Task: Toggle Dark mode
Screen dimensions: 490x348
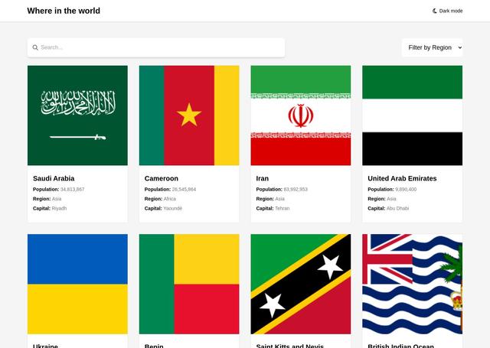Action: [x=448, y=11]
